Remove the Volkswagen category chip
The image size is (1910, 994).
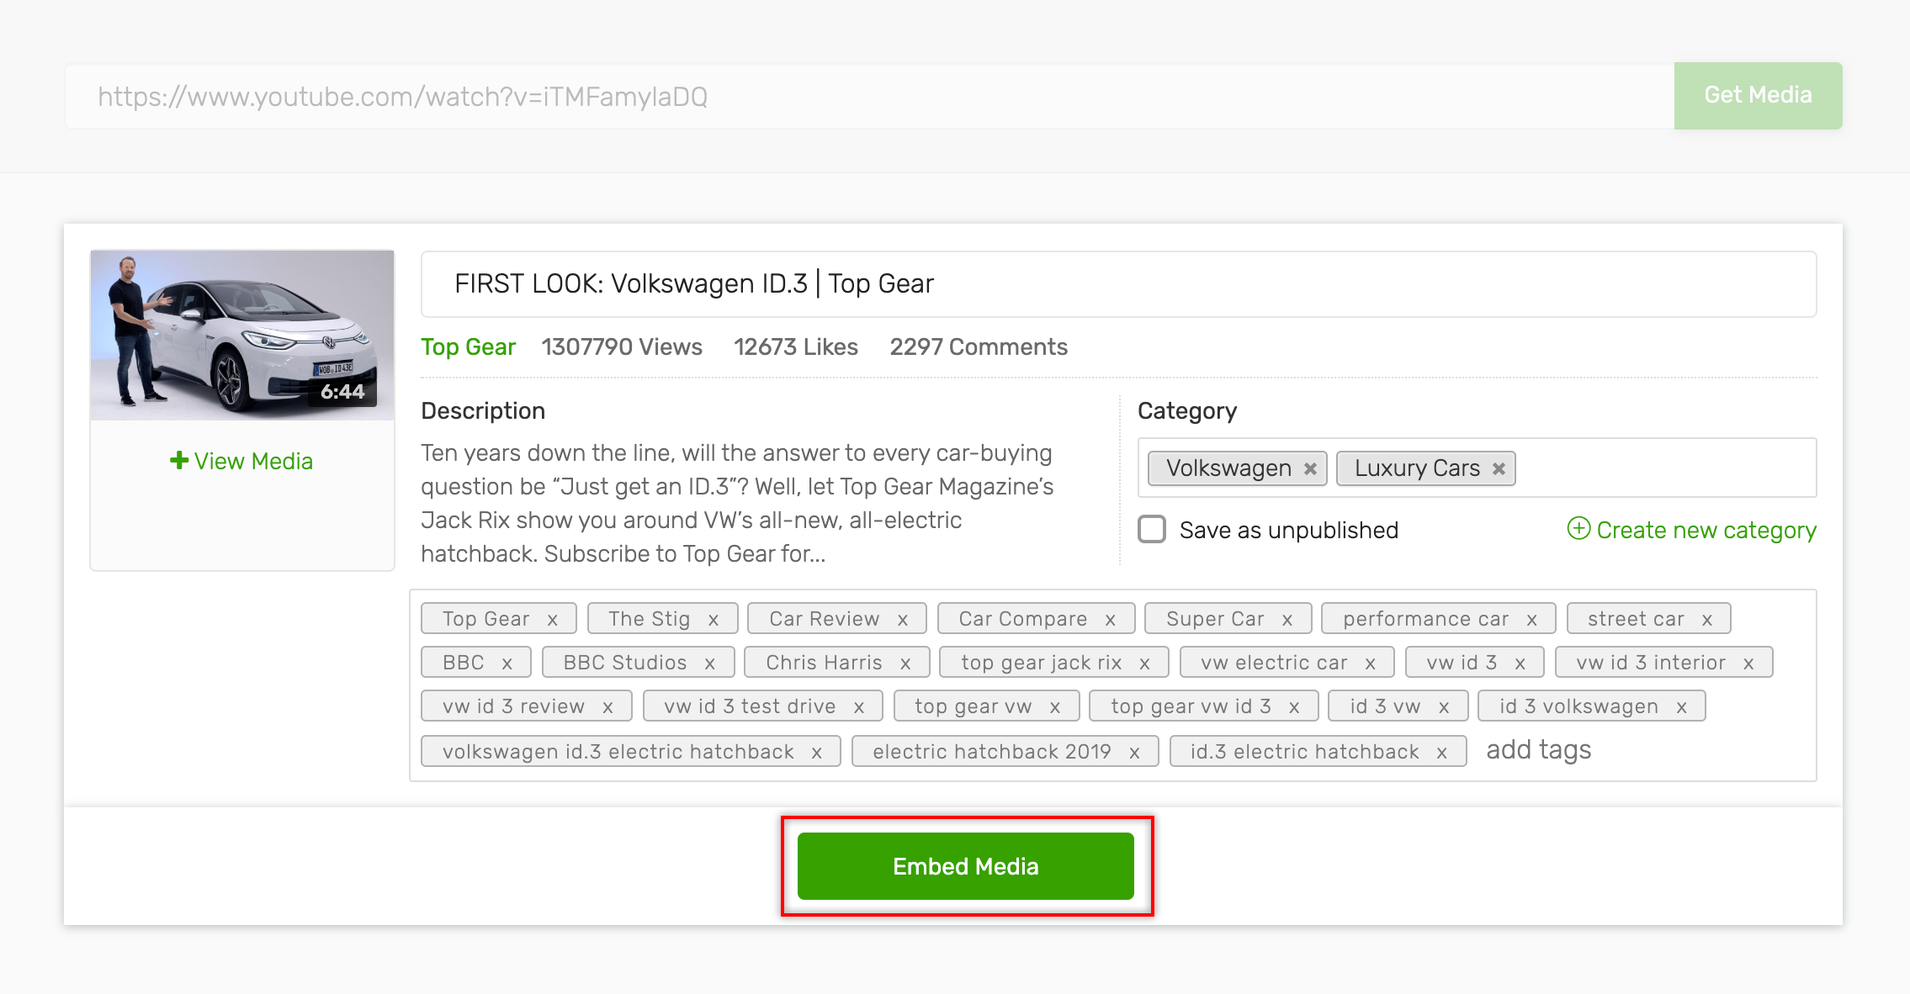[x=1310, y=469]
